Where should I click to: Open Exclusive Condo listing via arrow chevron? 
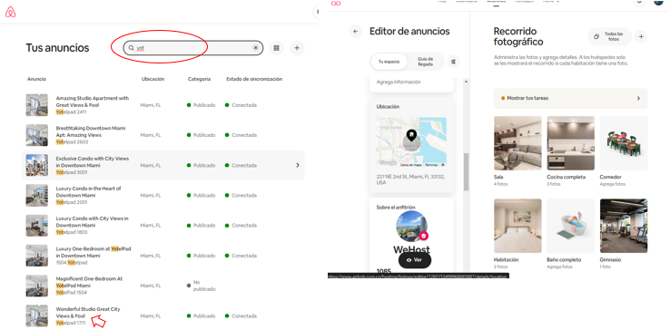(298, 165)
